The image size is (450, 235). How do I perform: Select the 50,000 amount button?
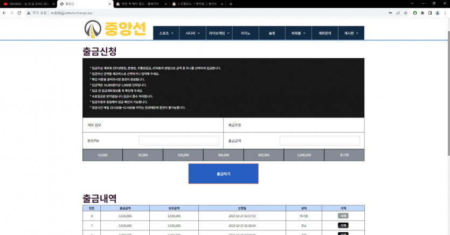click(143, 155)
